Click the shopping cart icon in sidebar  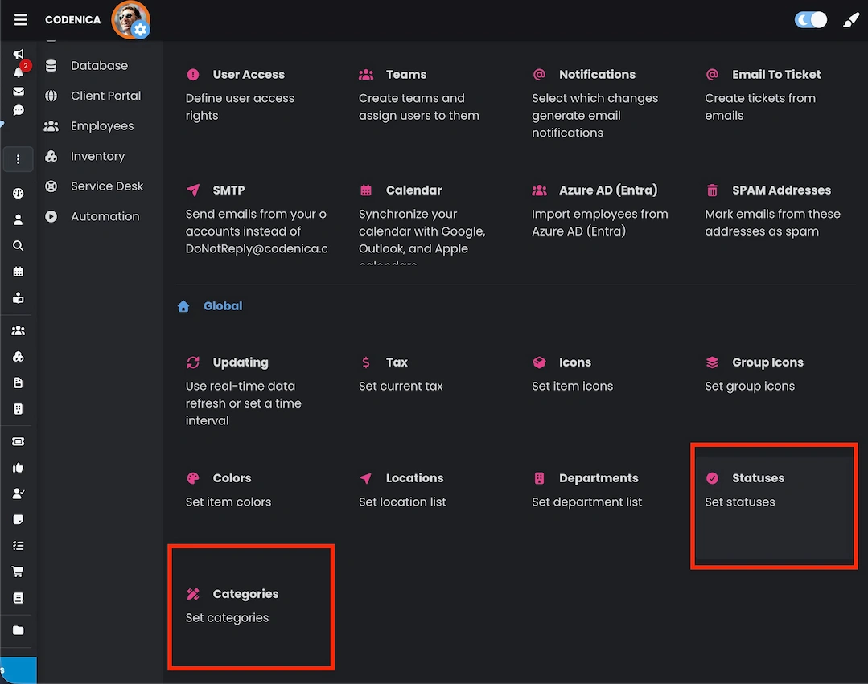[18, 571]
